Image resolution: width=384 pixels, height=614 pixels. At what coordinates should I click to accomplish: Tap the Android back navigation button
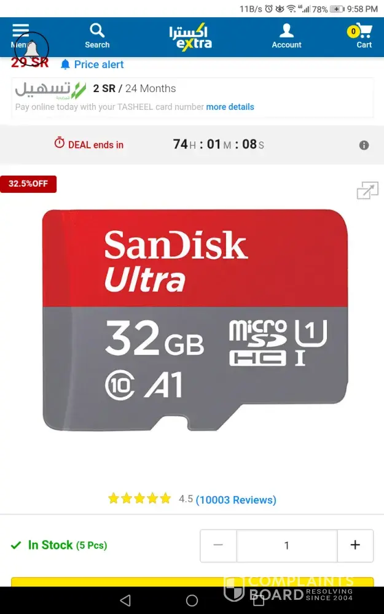(125, 600)
